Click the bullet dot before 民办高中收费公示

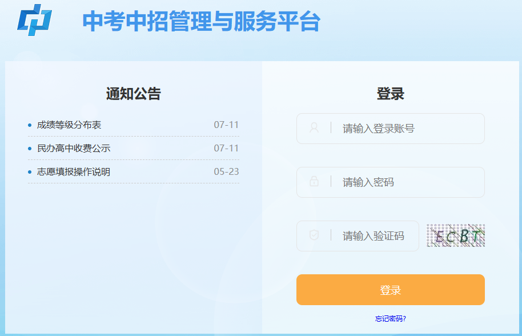coord(30,149)
